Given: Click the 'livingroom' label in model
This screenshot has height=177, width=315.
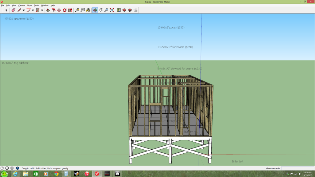Looking at the screenshot, I should [x=172, y=121].
